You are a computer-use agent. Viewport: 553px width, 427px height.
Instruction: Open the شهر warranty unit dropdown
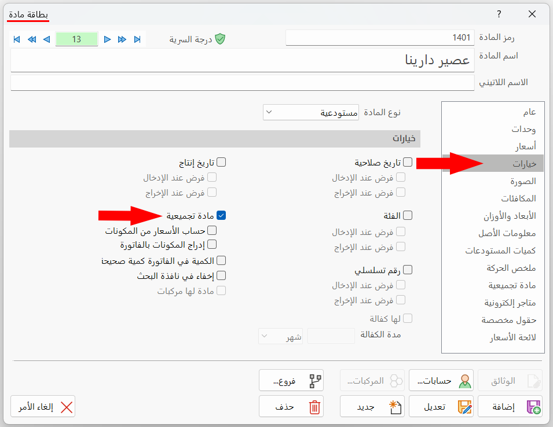click(x=280, y=337)
